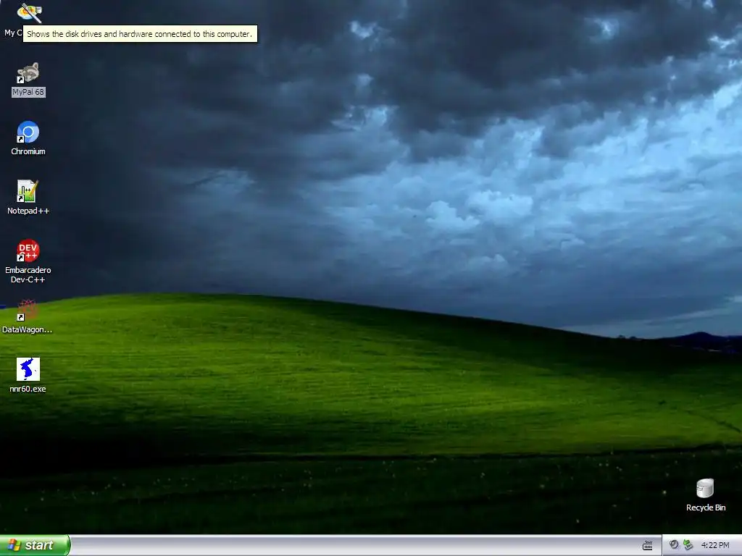Image resolution: width=742 pixels, height=556 pixels.
Task: Click the green Safely Remove Hardware tray icon
Action: click(688, 545)
